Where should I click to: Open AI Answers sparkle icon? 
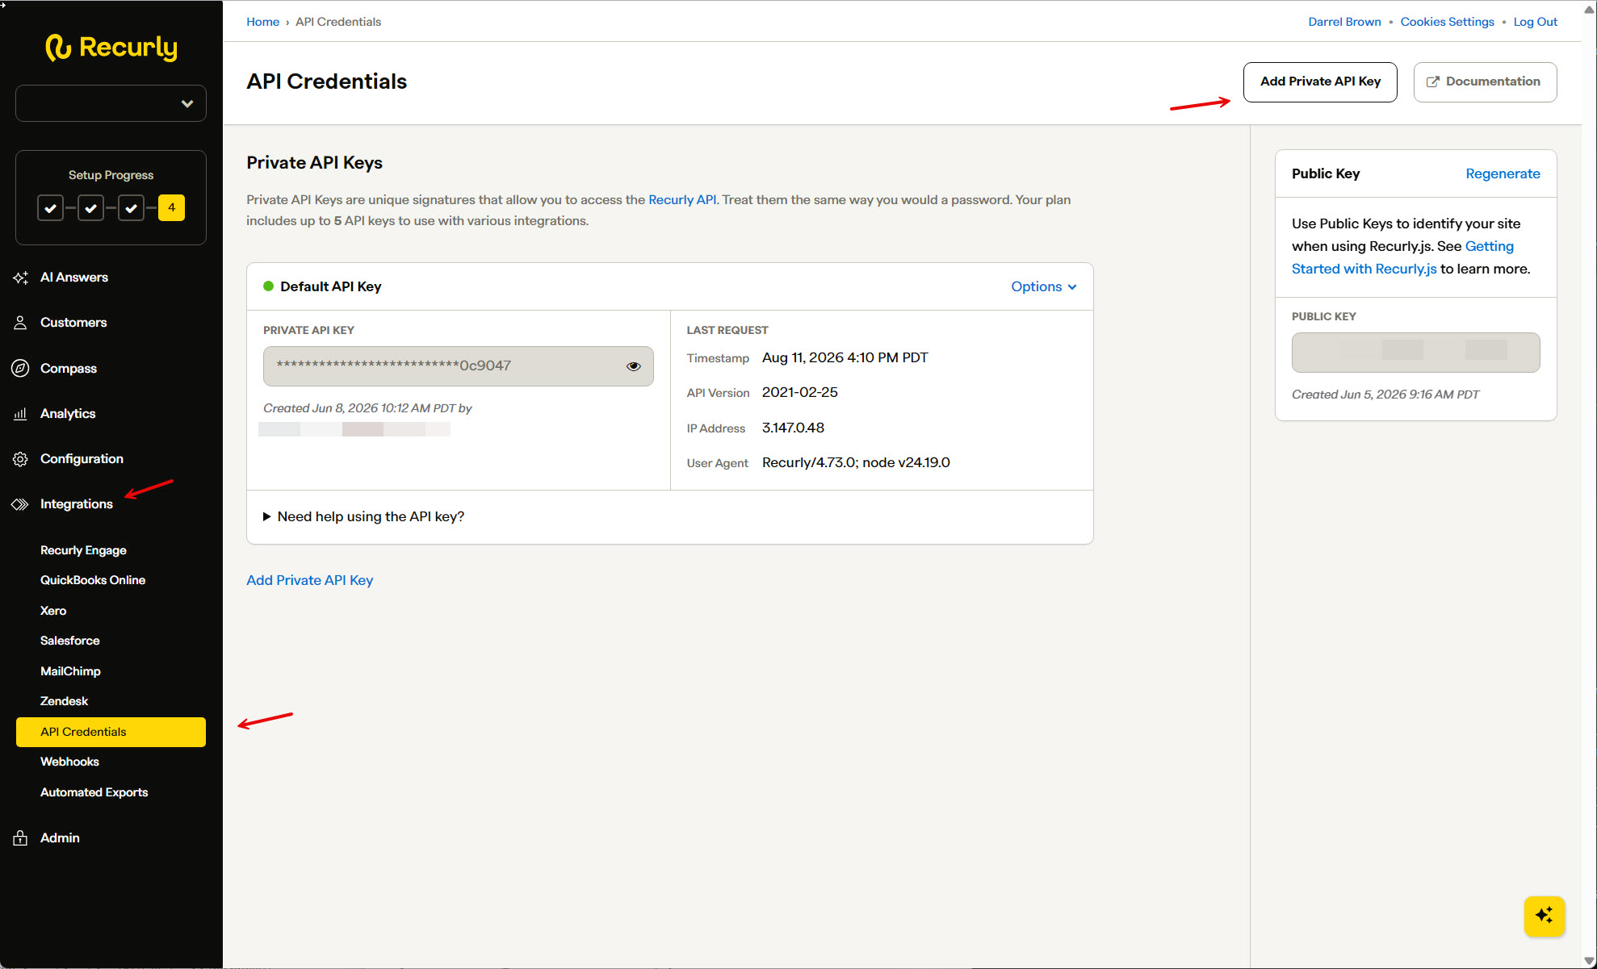pyautogui.click(x=20, y=278)
